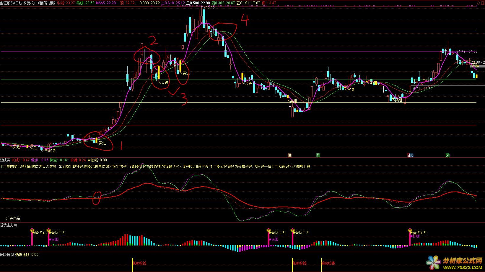Click the 分析家公式网 www.70822.com link

[x=454, y=263]
